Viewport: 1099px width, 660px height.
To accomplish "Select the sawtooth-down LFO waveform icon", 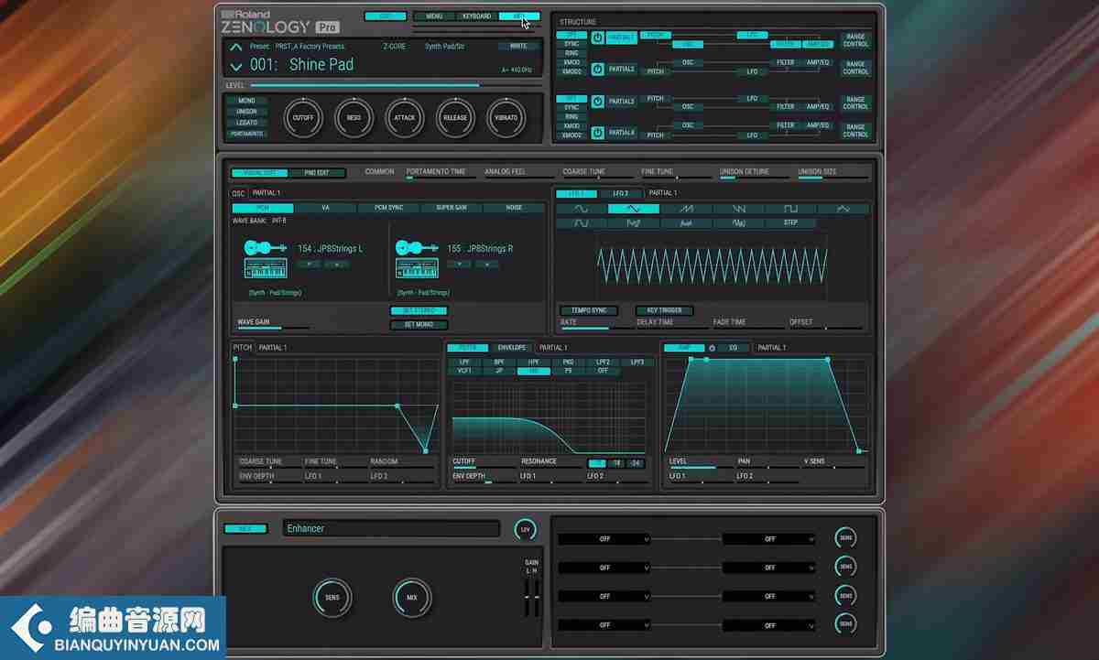I will click(x=738, y=209).
